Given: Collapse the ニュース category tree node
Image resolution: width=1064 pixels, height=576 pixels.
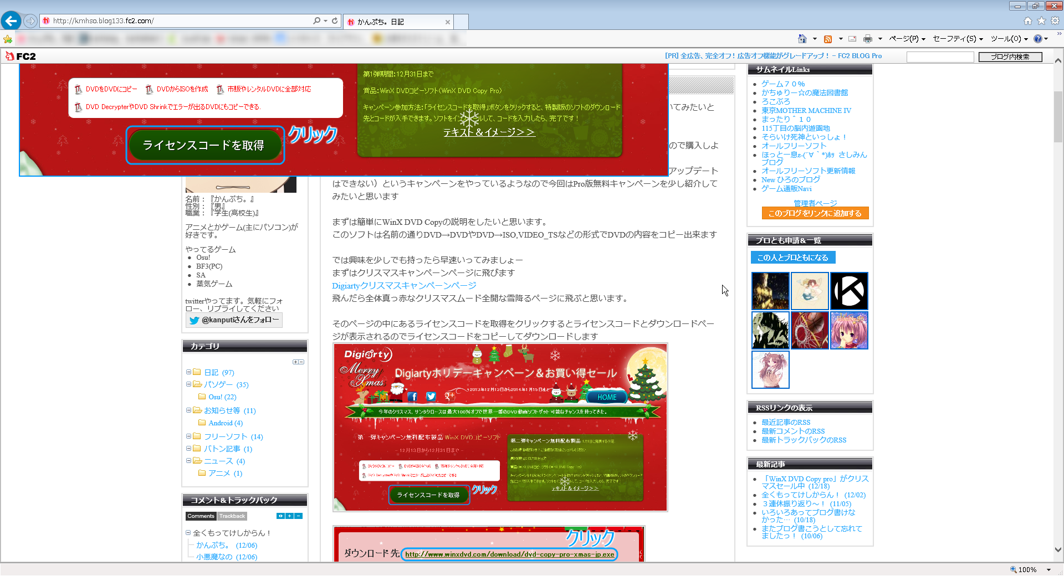Looking at the screenshot, I should click(x=188, y=460).
